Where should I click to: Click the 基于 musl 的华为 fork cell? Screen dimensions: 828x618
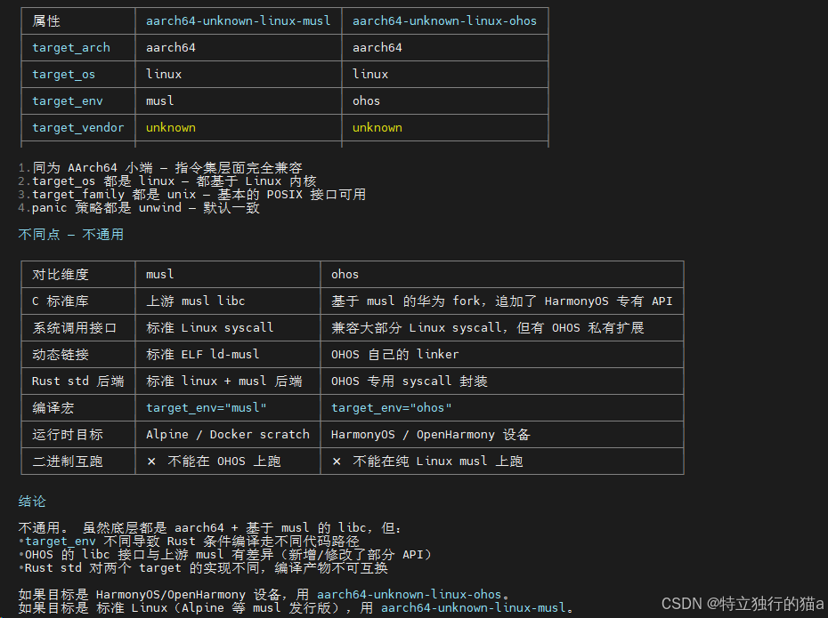point(501,301)
